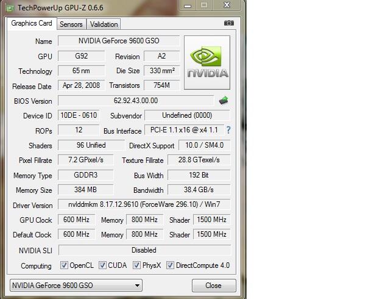Click NVIDIA SLI field Disabled
The height and width of the screenshot is (299, 374).
tap(144, 250)
